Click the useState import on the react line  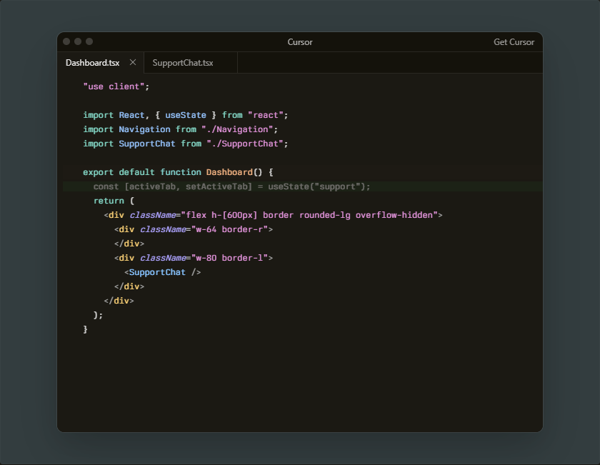pos(186,115)
